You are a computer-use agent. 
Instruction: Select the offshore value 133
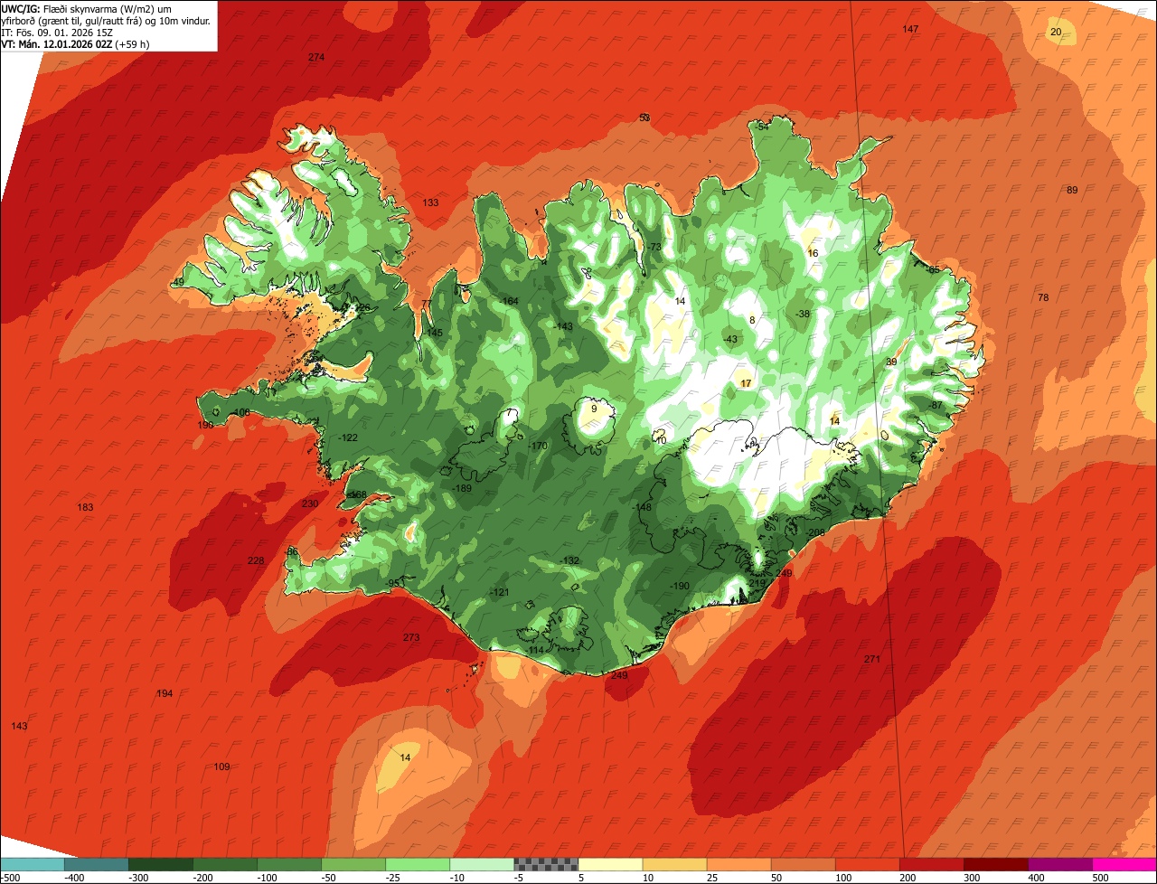pos(430,202)
